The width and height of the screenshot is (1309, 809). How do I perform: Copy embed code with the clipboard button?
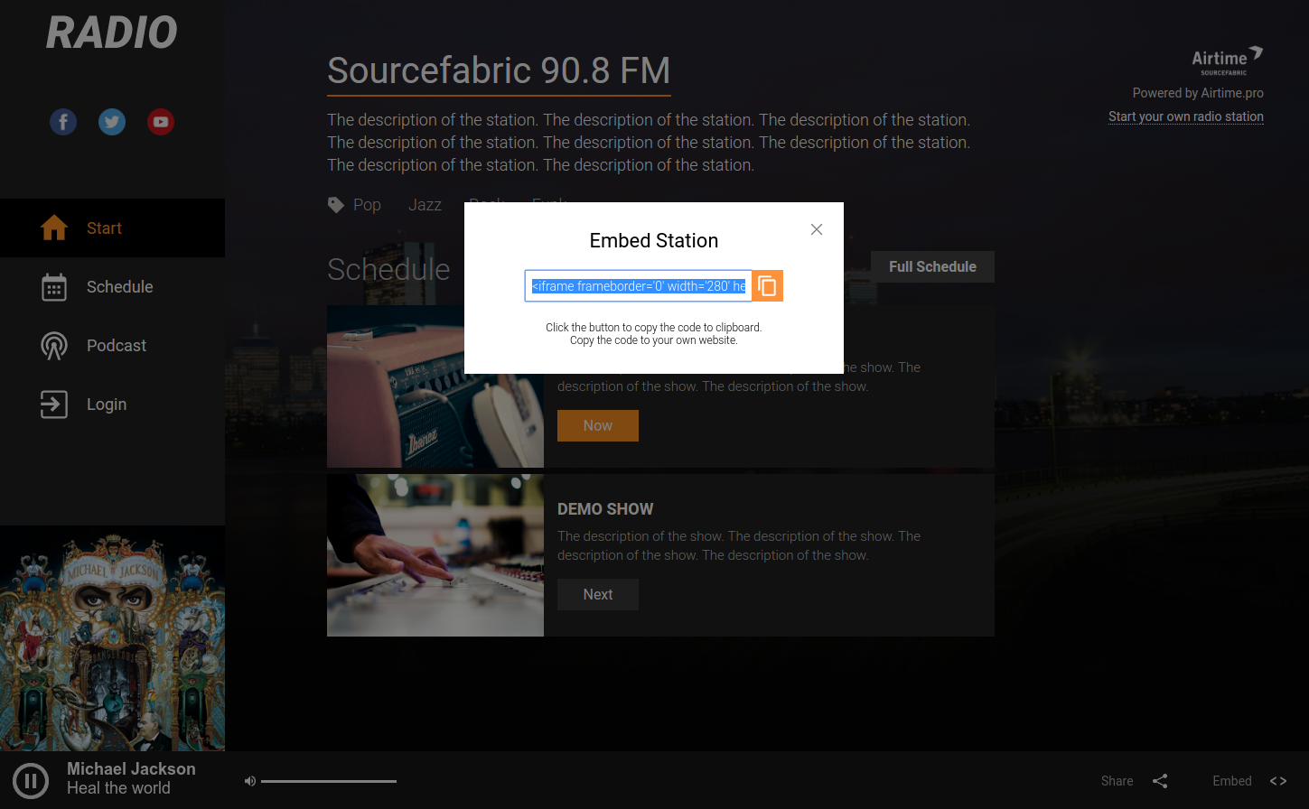tap(767, 286)
